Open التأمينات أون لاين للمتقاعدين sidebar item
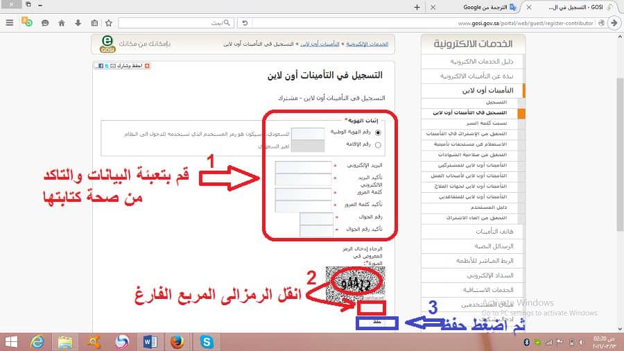The width and height of the screenshot is (624, 351). pos(473,197)
